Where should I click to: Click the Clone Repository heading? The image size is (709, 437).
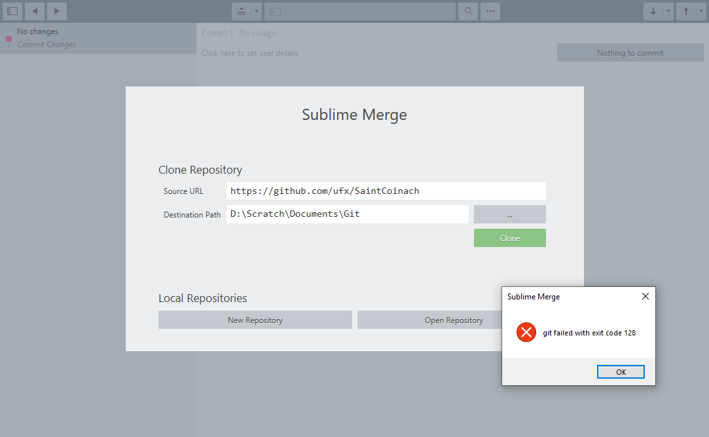pos(200,170)
